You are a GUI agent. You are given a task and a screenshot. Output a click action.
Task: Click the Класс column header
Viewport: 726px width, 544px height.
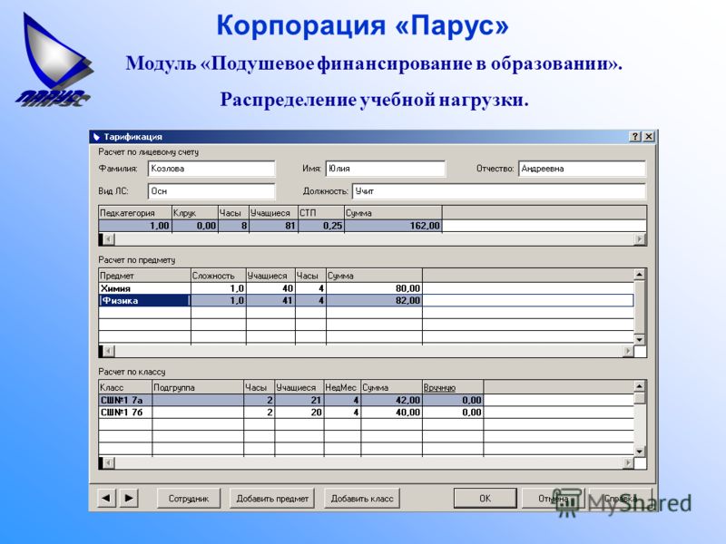tap(125, 388)
